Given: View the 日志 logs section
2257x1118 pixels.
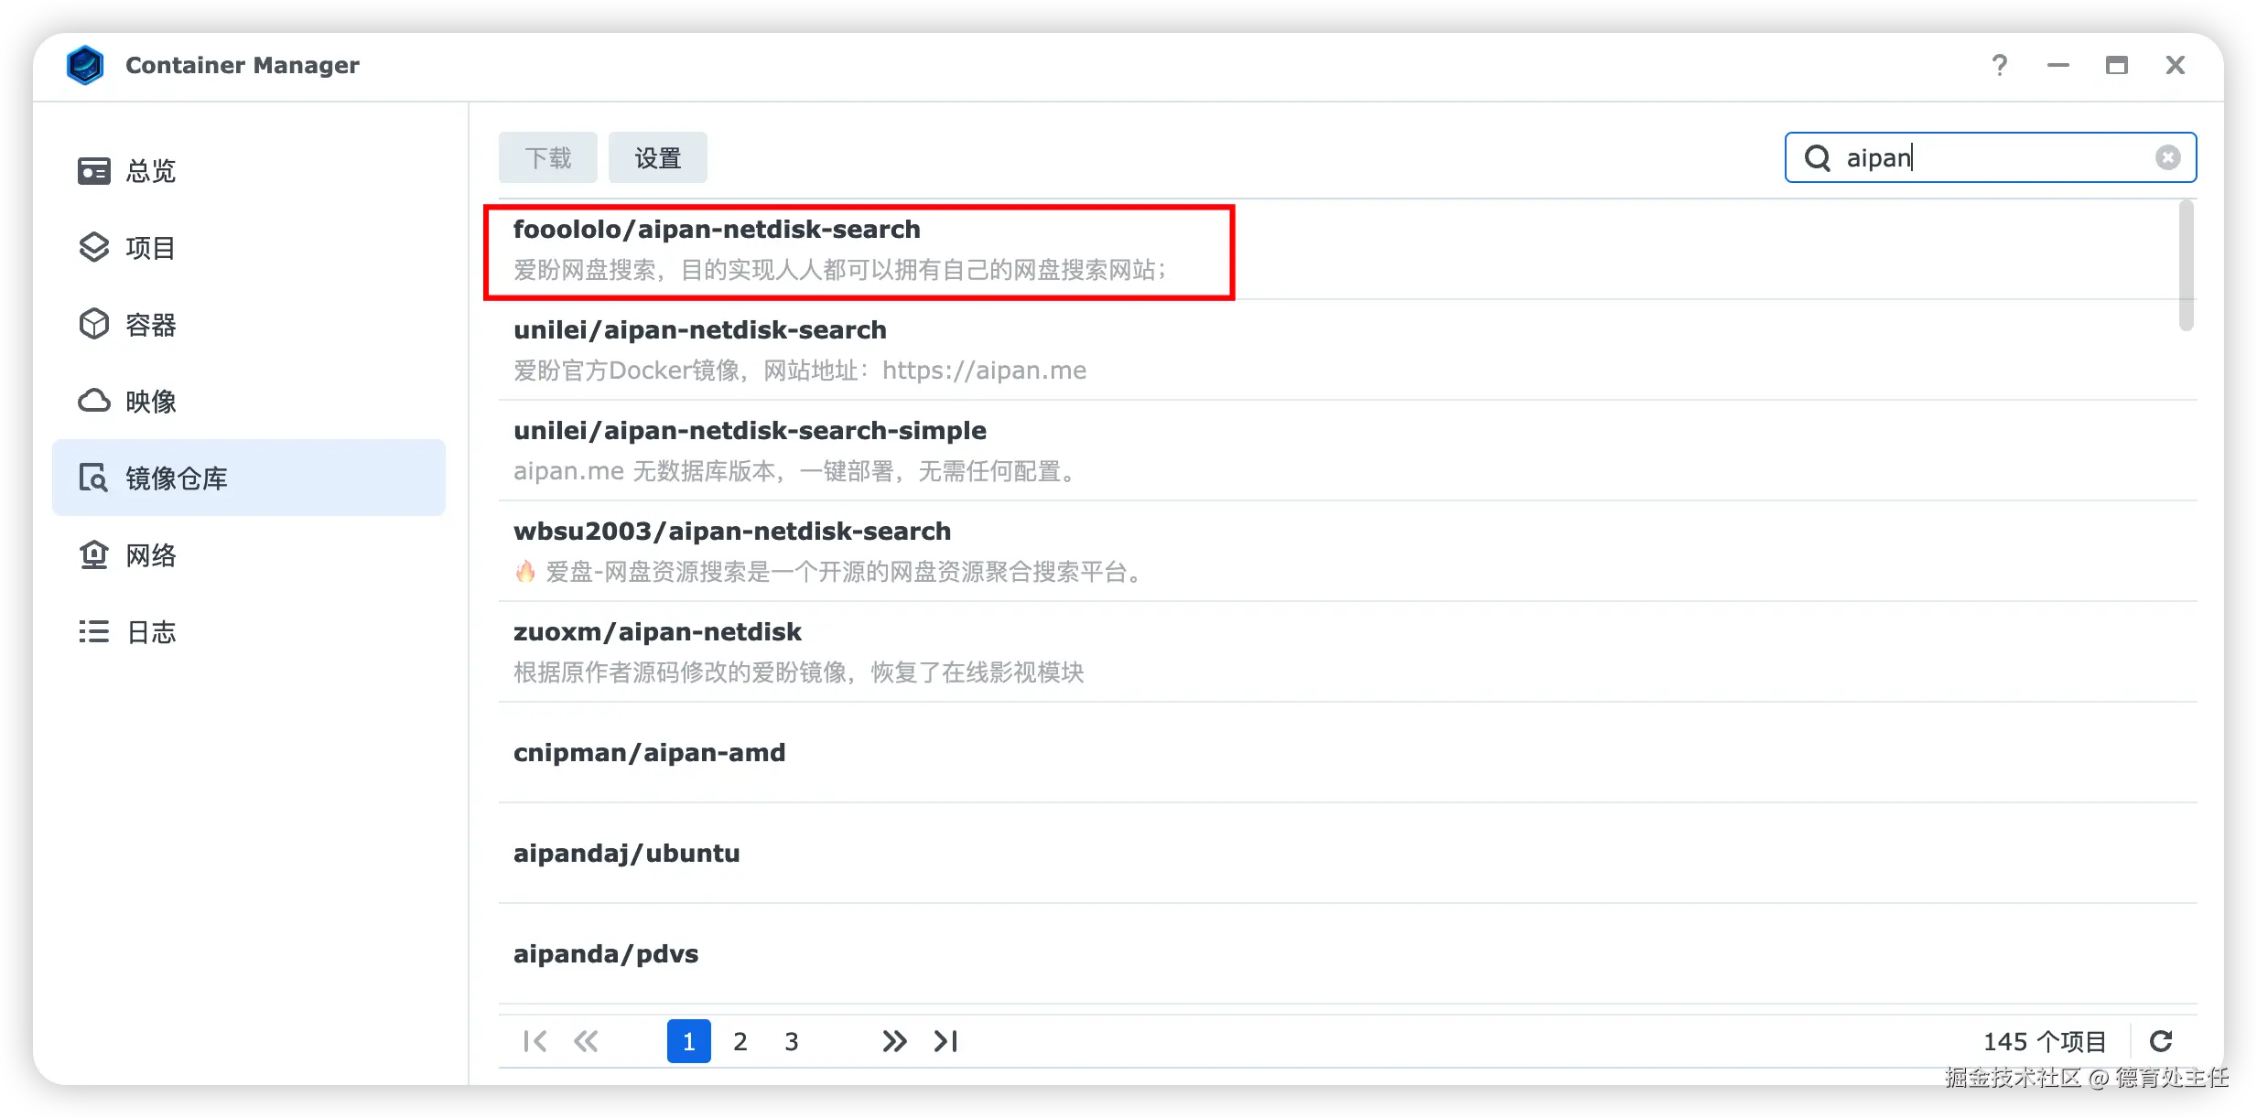Looking at the screenshot, I should pos(151,632).
